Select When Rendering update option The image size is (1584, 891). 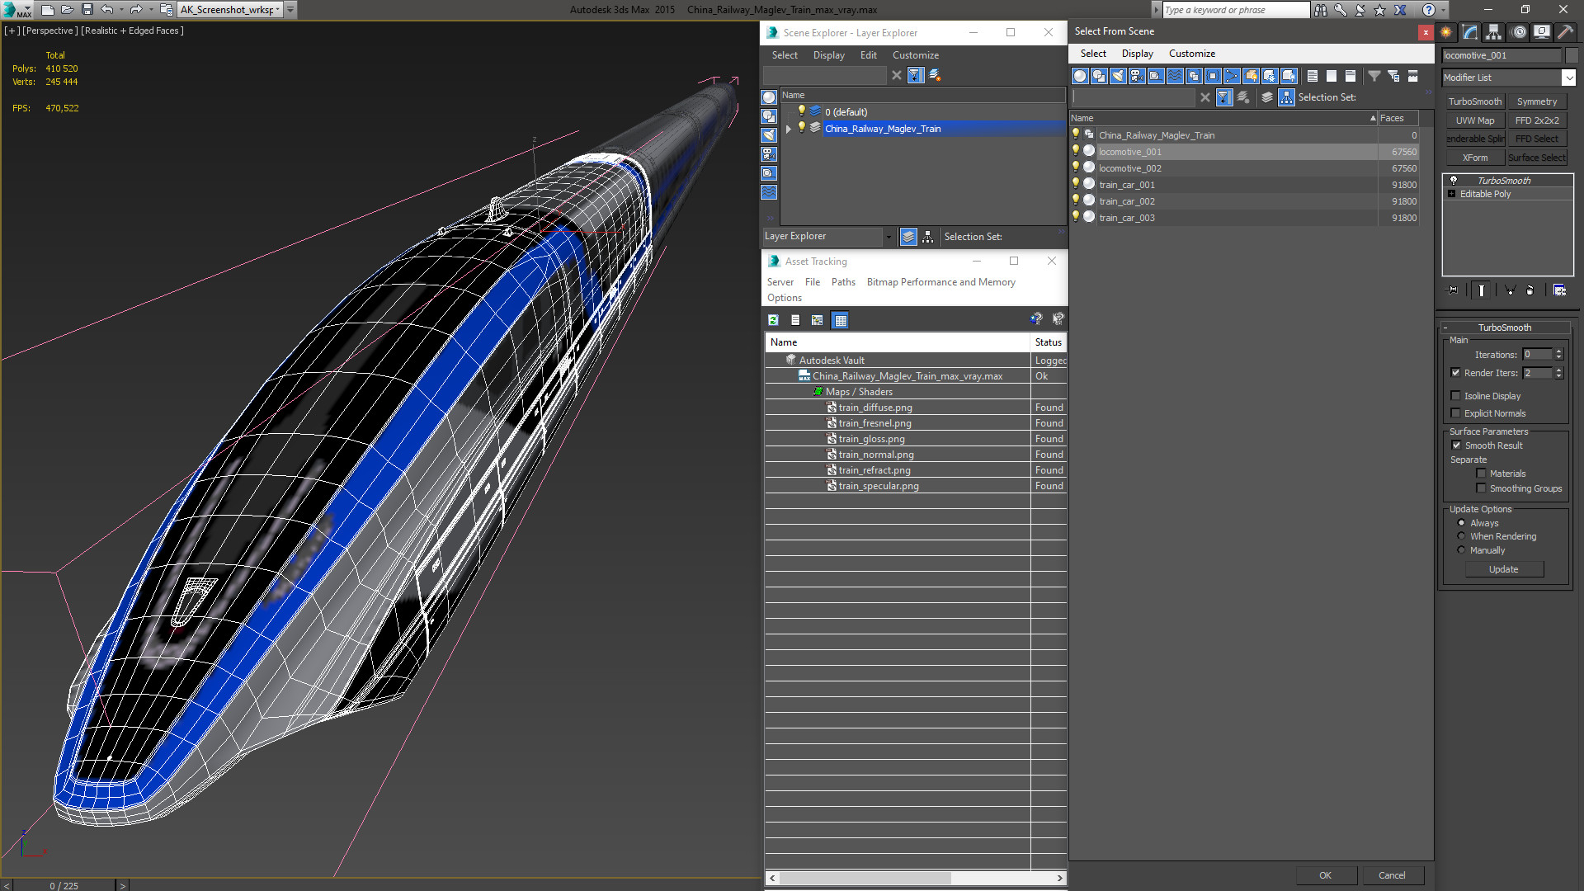tap(1461, 536)
